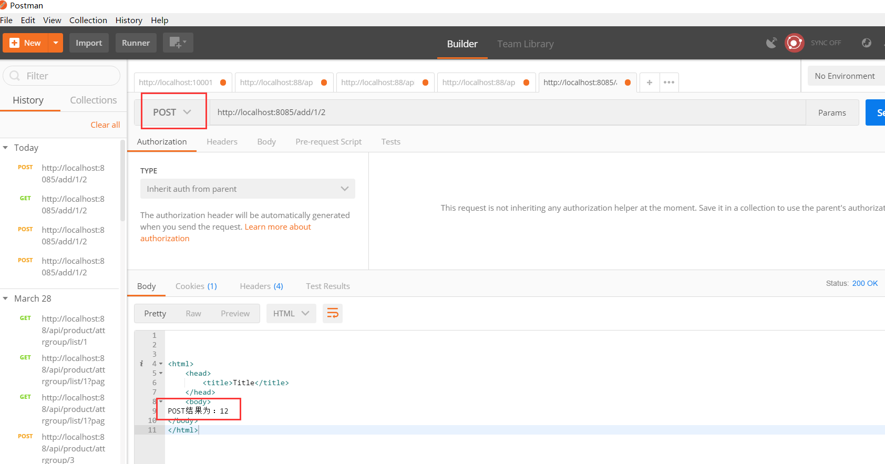The width and height of the screenshot is (885, 464).
Task: Switch to the Builder tab
Action: (x=462, y=44)
